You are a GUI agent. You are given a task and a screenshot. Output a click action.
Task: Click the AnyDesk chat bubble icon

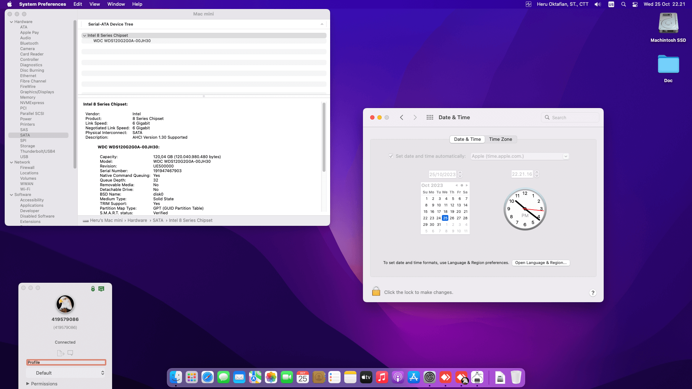(70, 353)
